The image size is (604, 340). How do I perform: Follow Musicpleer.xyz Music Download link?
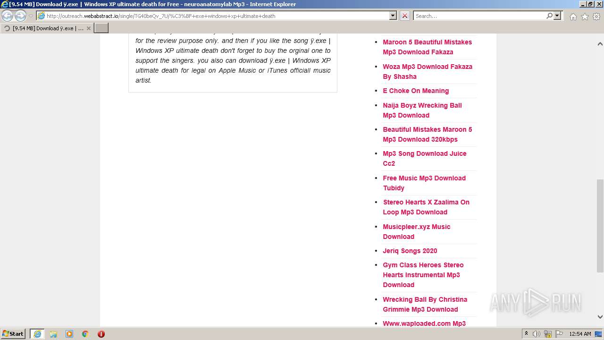click(417, 231)
